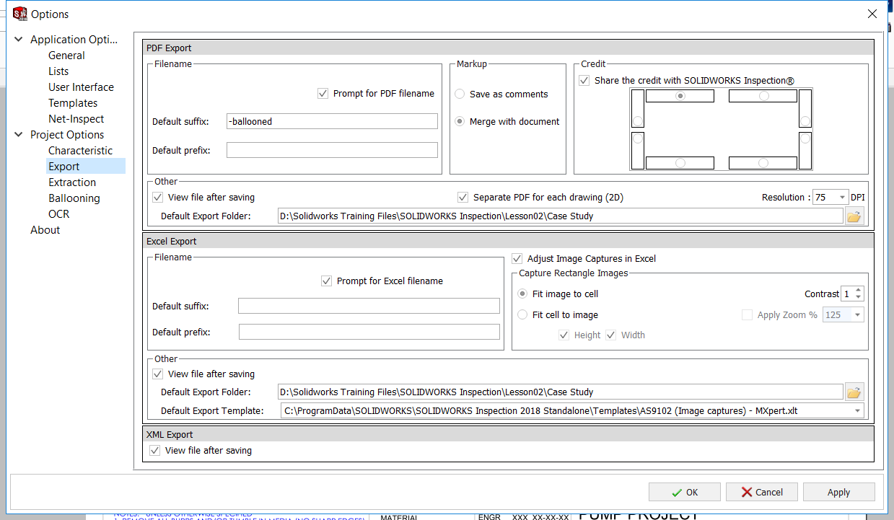Image resolution: width=894 pixels, height=520 pixels.
Task: Toggle View file after saving under Excel Export
Action: (158, 374)
